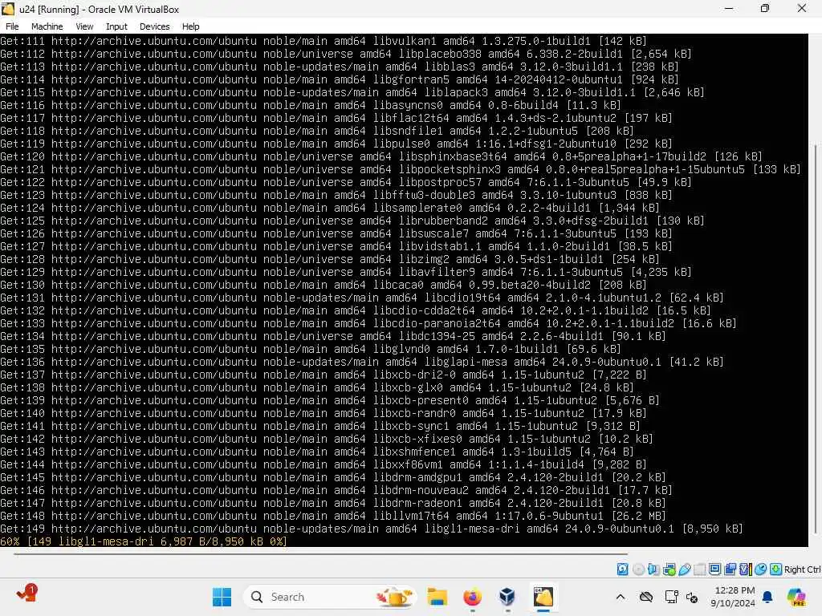Open the Input menu

(x=116, y=26)
